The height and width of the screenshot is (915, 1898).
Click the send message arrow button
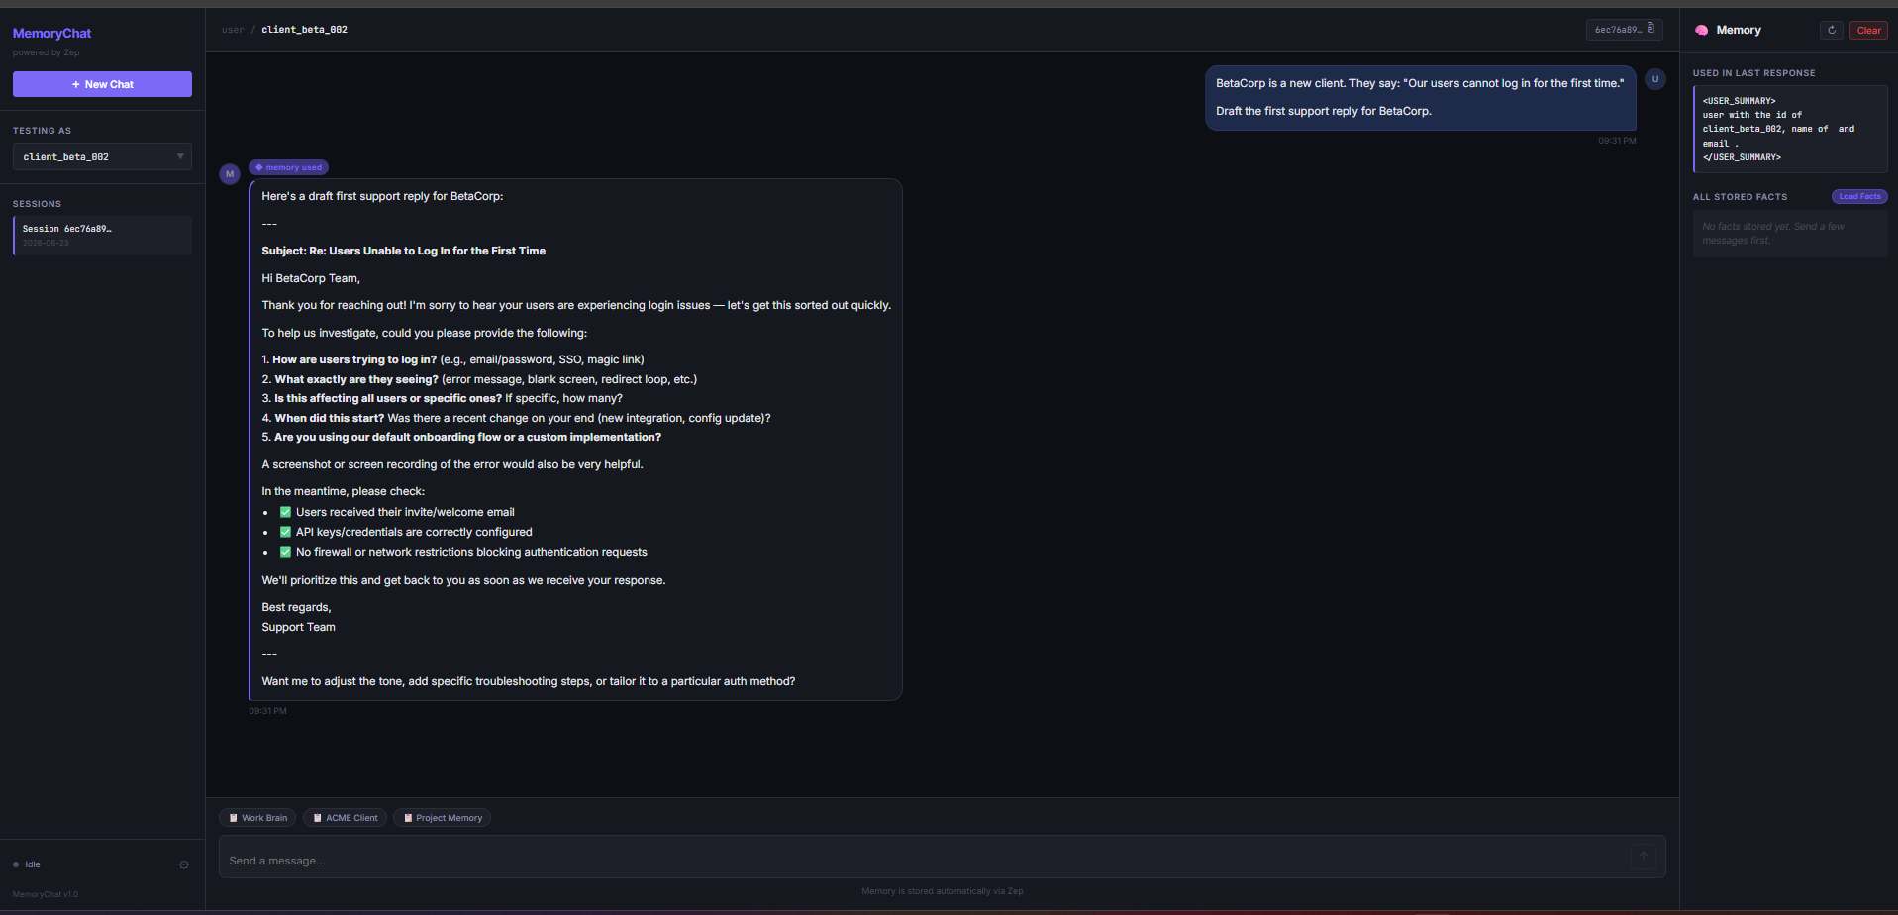coord(1644,857)
